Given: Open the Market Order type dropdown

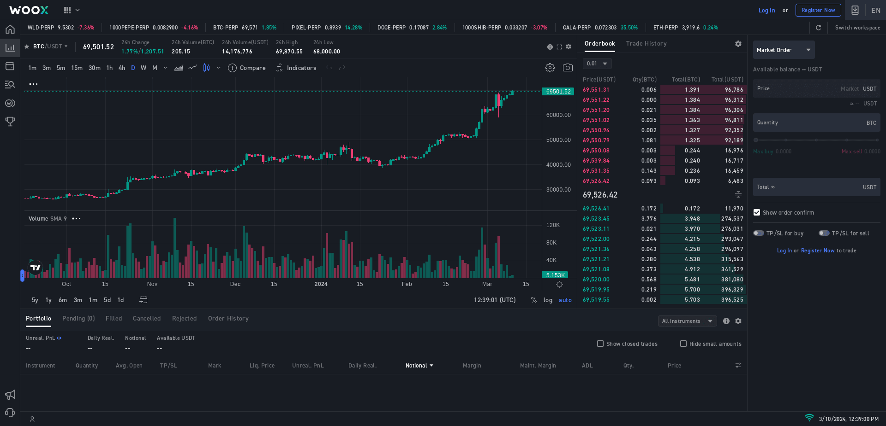Looking at the screenshot, I should (x=783, y=50).
